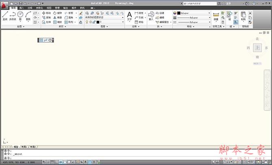272x165 pixels.
Task: Open the current layer dropdown list
Action: coord(123,22)
